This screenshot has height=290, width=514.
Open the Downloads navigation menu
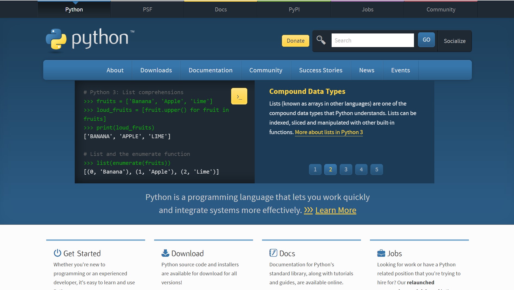point(156,70)
